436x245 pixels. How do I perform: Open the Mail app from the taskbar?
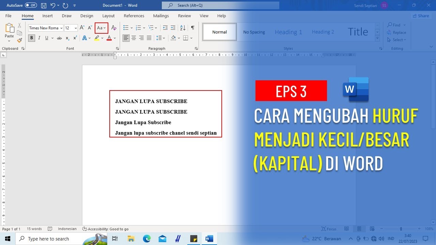pyautogui.click(x=162, y=239)
